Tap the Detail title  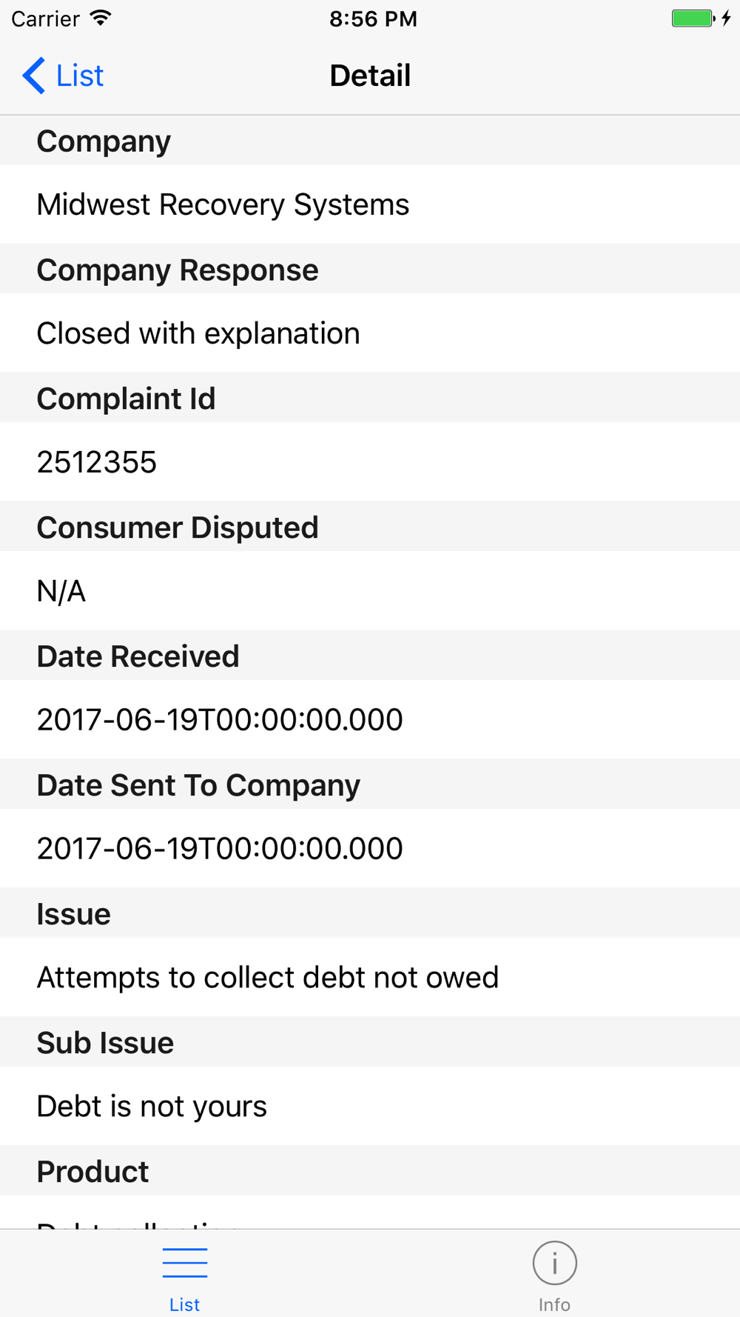pyautogui.click(x=370, y=76)
